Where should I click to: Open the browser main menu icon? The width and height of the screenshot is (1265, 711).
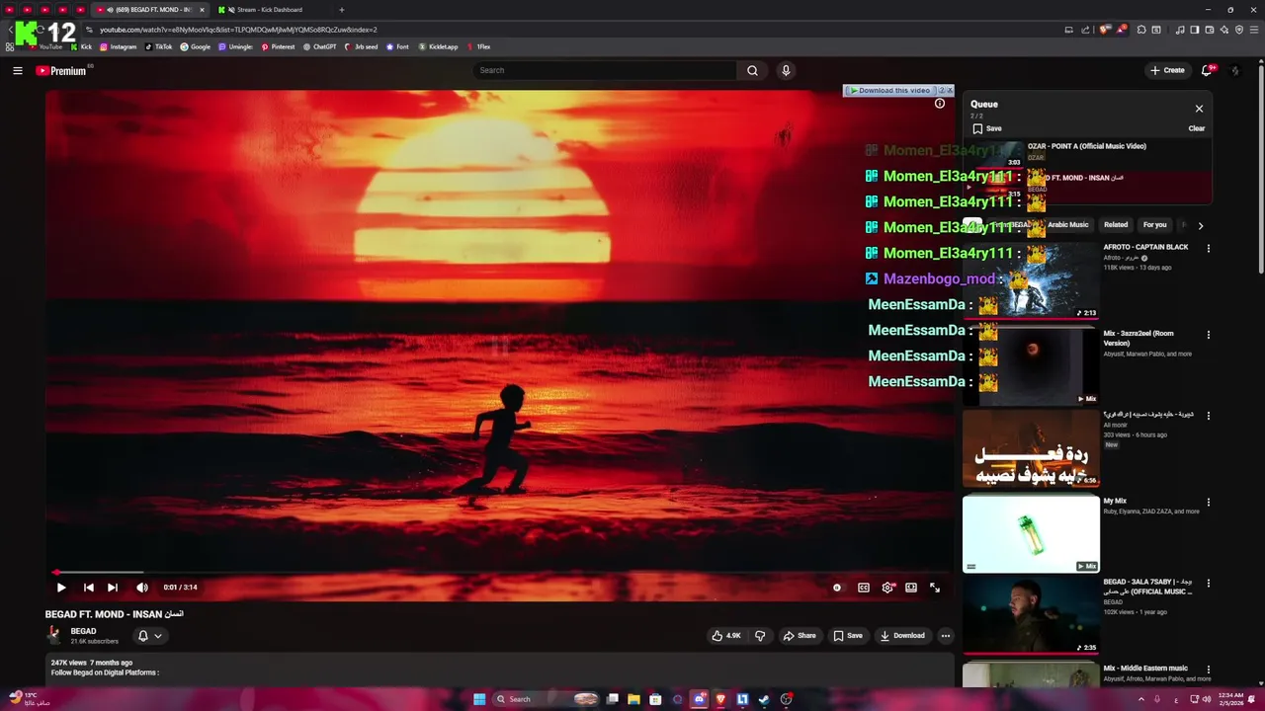tap(1253, 30)
